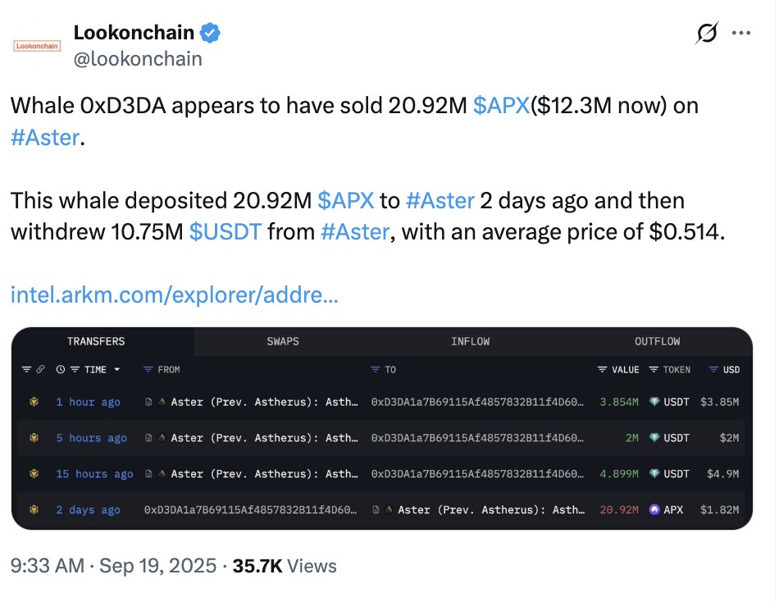Open the three-dot more options menu
The width and height of the screenshot is (779, 602).
coord(741,34)
